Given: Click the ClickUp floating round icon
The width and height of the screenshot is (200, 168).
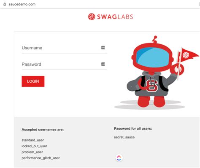Looking at the screenshot, I should tap(119, 158).
